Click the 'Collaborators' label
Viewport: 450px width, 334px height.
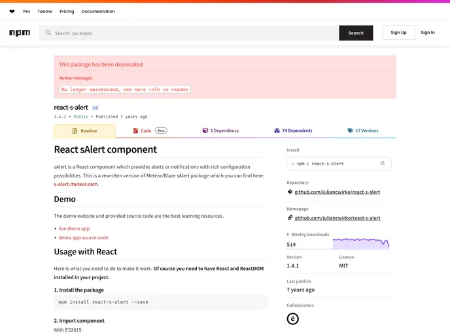coord(300,305)
